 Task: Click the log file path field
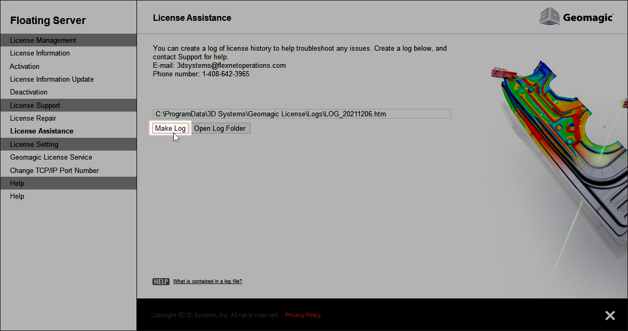coord(301,114)
